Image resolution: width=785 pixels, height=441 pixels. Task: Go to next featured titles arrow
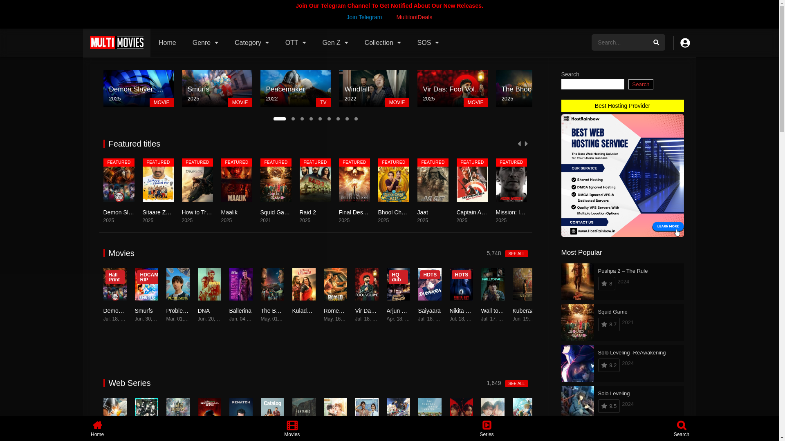click(x=526, y=144)
